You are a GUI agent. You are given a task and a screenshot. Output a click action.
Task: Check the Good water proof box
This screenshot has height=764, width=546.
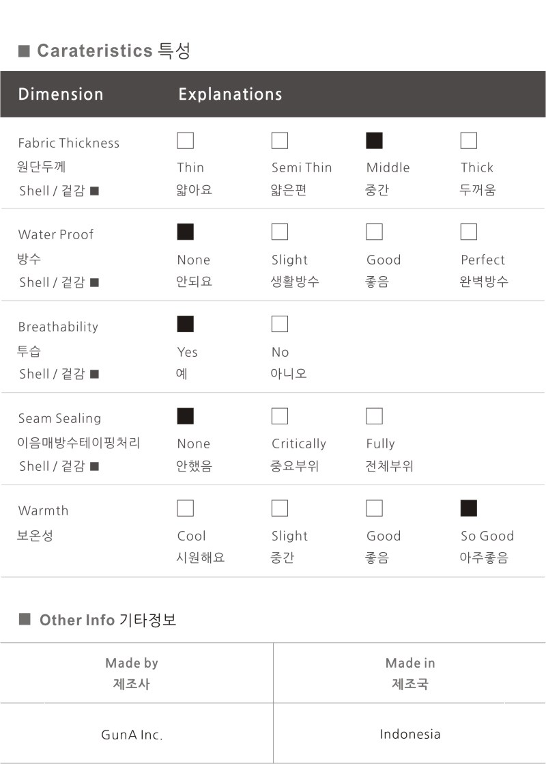(x=374, y=232)
